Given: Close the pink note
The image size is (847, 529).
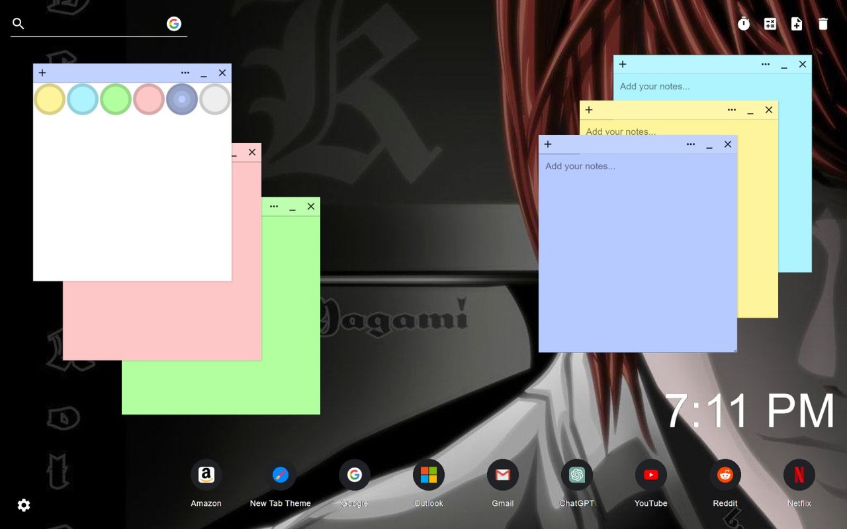Looking at the screenshot, I should coord(252,152).
